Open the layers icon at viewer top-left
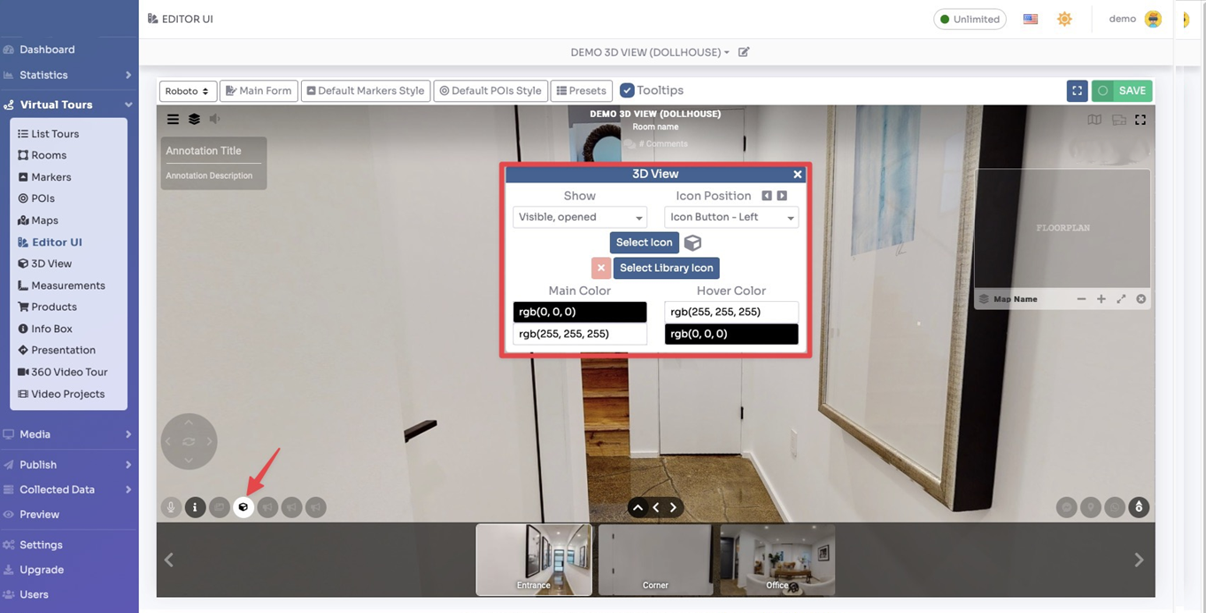 point(194,118)
